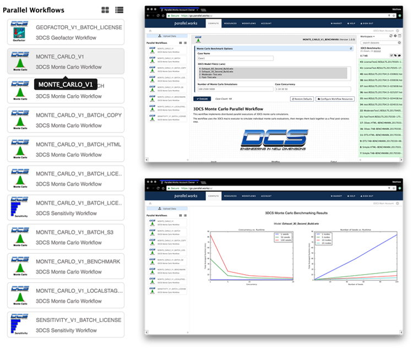Open Compute tab in top browser window
This screenshot has height=349, width=413.
[213, 24]
